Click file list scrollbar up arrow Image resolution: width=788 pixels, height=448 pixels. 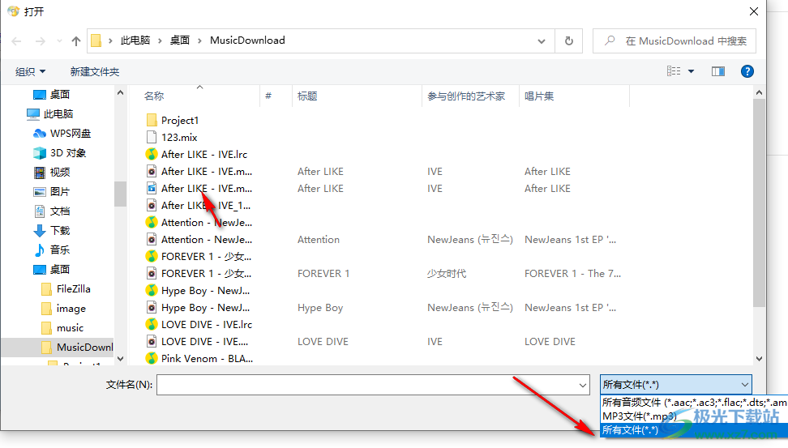(759, 92)
